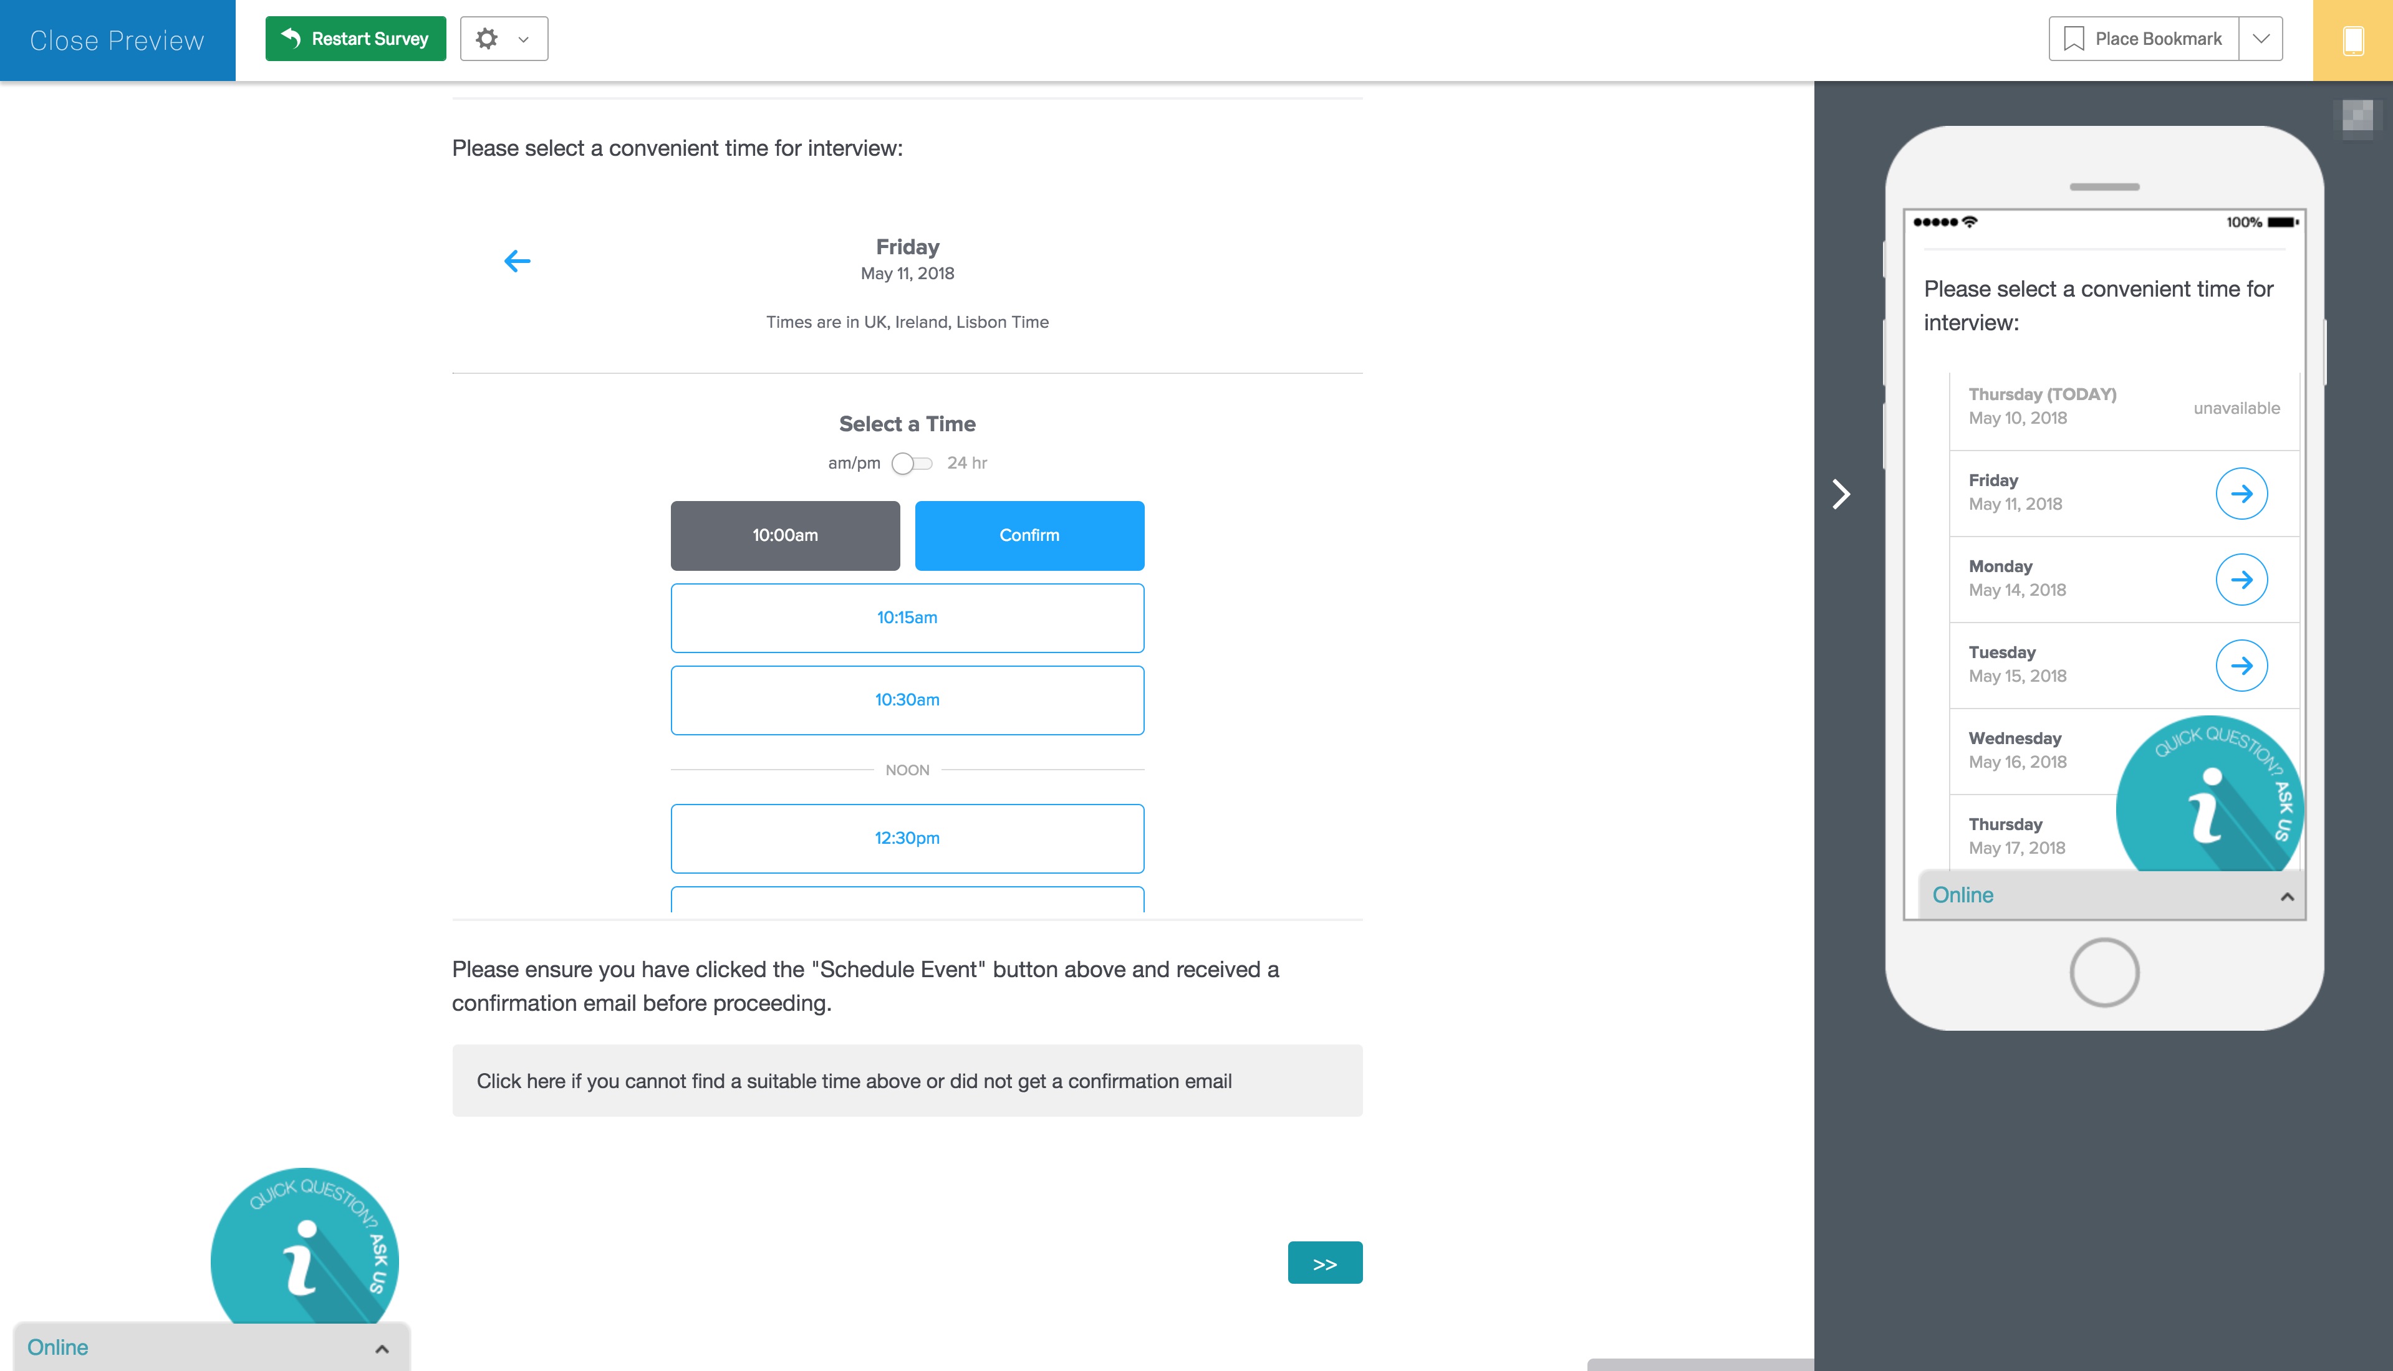Confirm the 10:00am time slot

[x=1029, y=535]
